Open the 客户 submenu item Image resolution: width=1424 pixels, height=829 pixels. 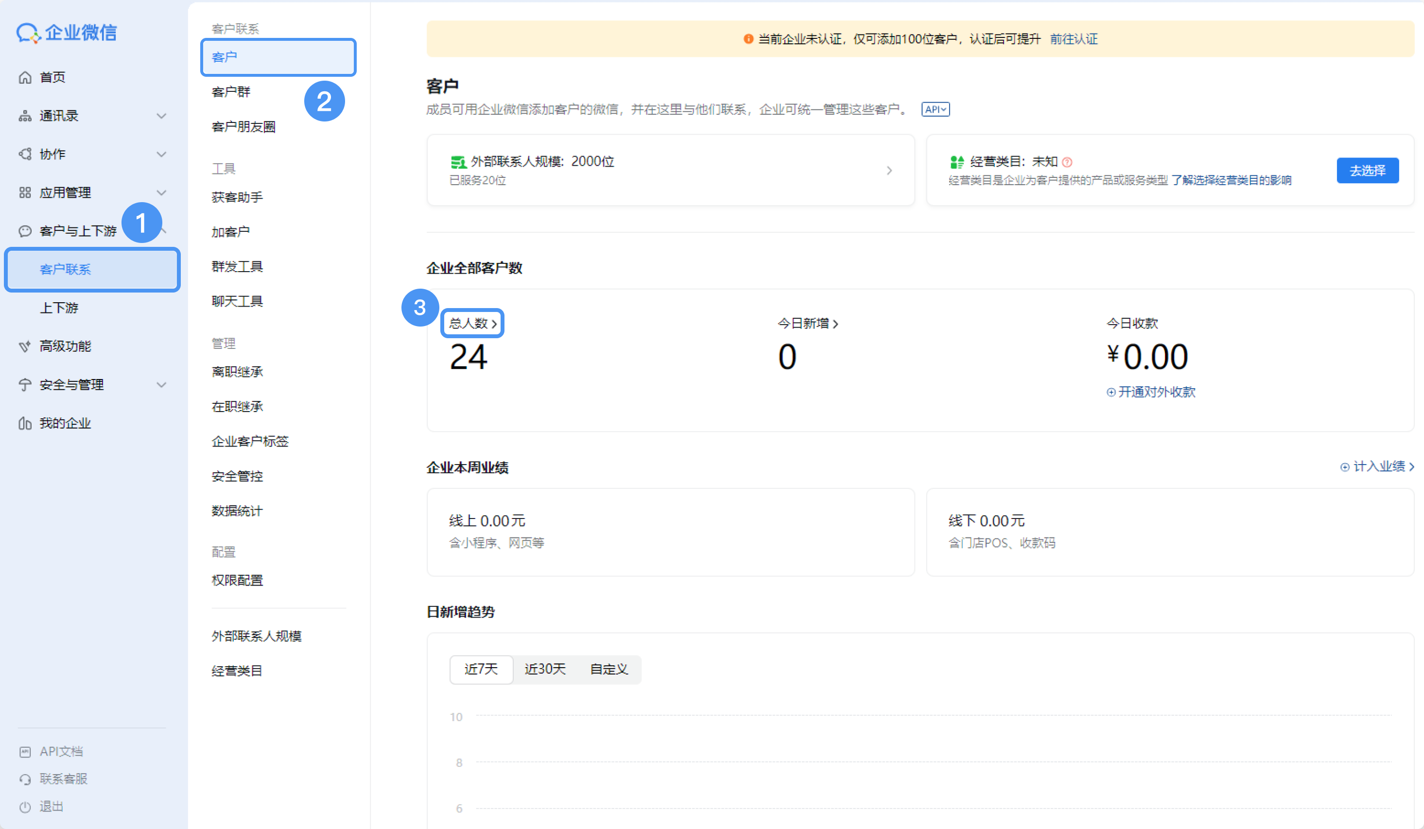[x=278, y=57]
